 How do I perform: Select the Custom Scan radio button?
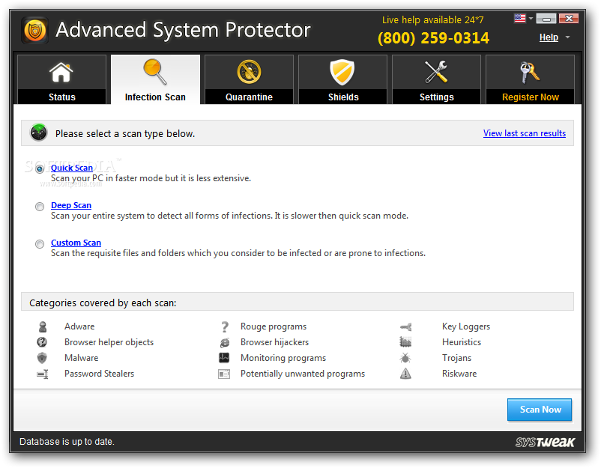40,244
